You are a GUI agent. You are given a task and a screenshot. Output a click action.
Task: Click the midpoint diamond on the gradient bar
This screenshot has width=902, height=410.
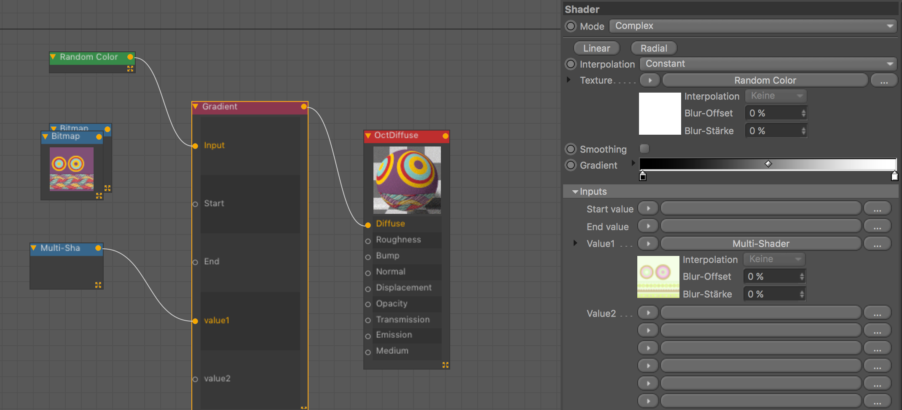click(x=768, y=164)
